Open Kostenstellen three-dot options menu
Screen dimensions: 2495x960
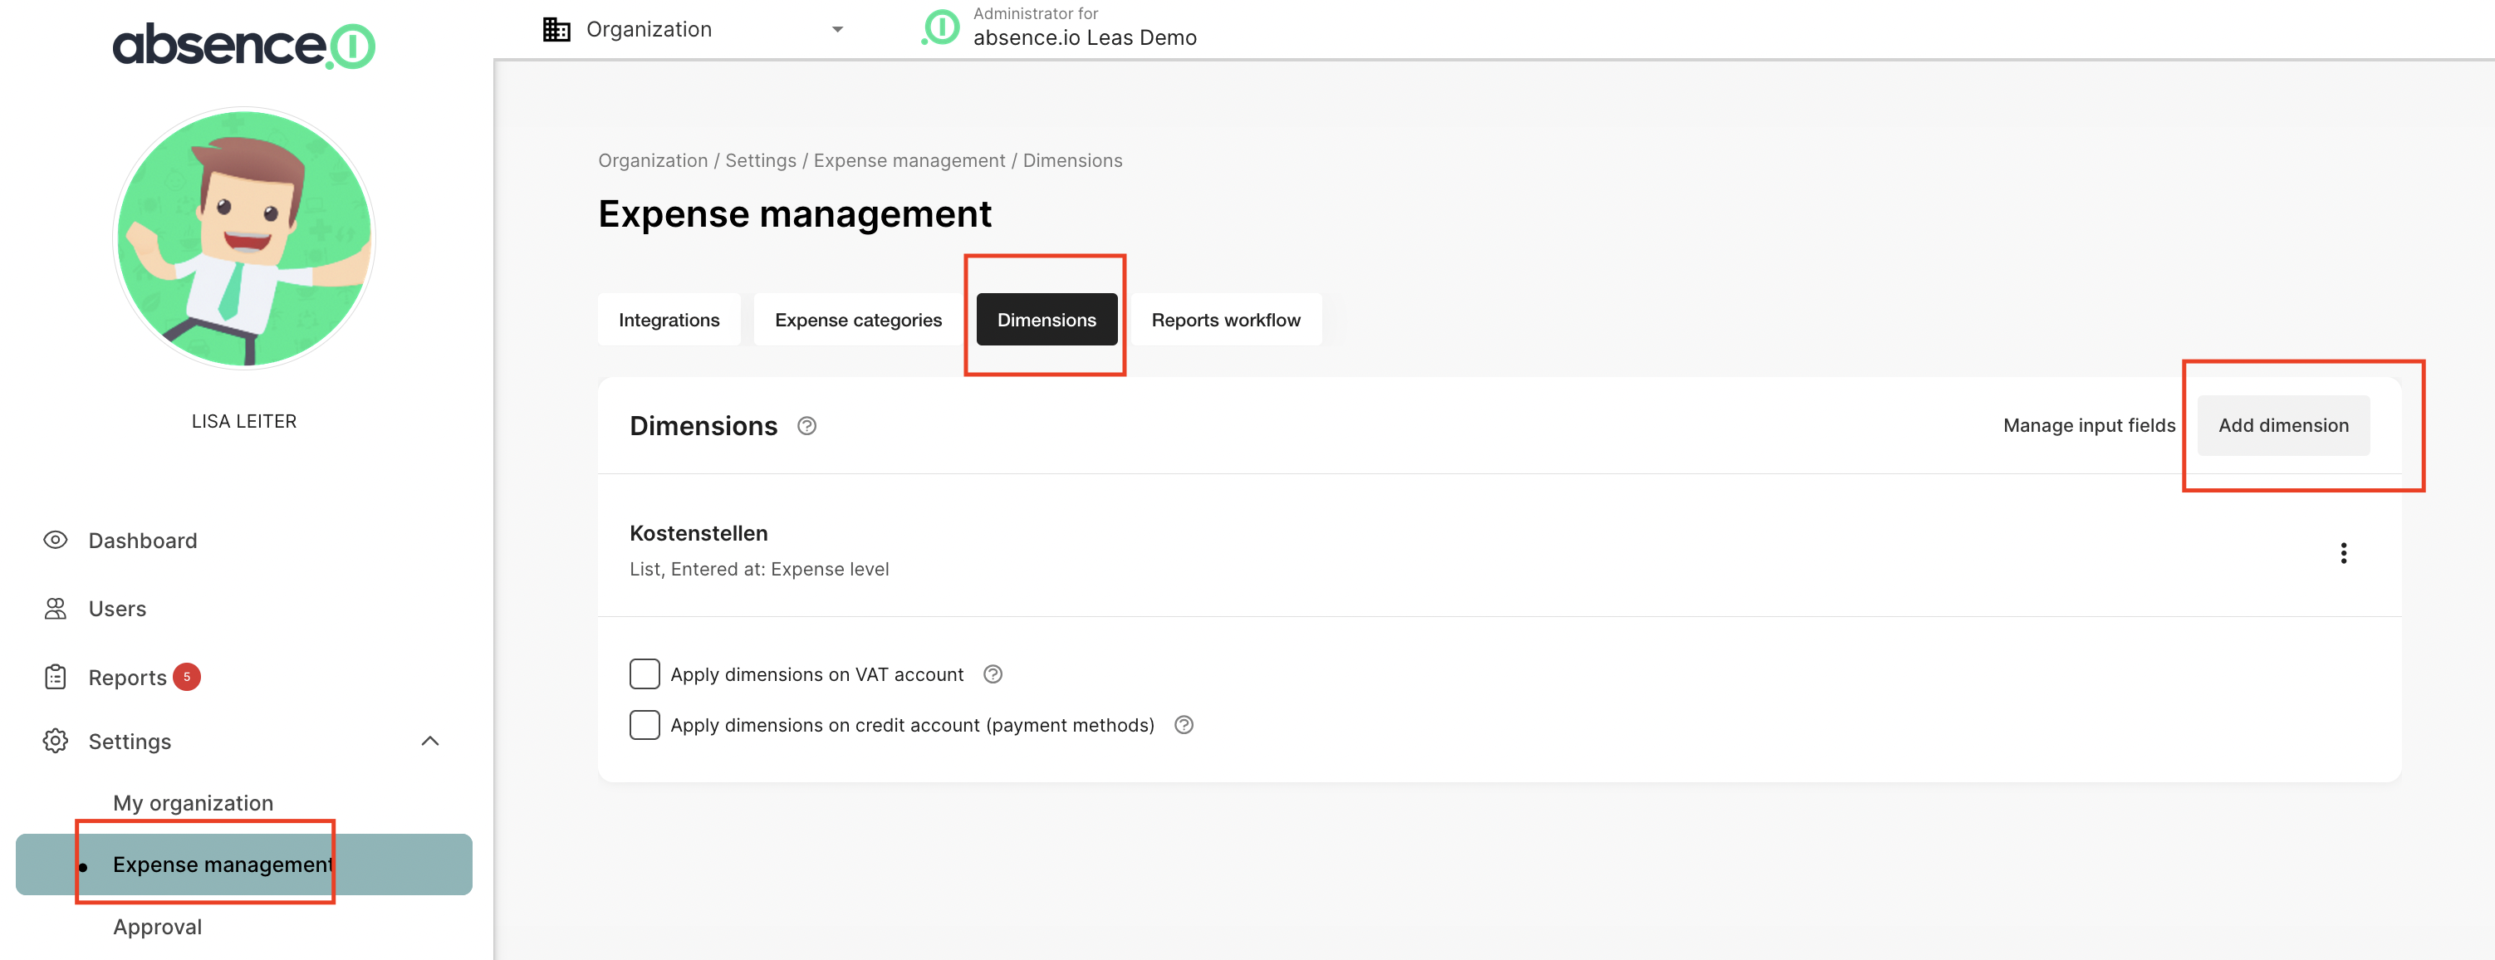[2343, 553]
